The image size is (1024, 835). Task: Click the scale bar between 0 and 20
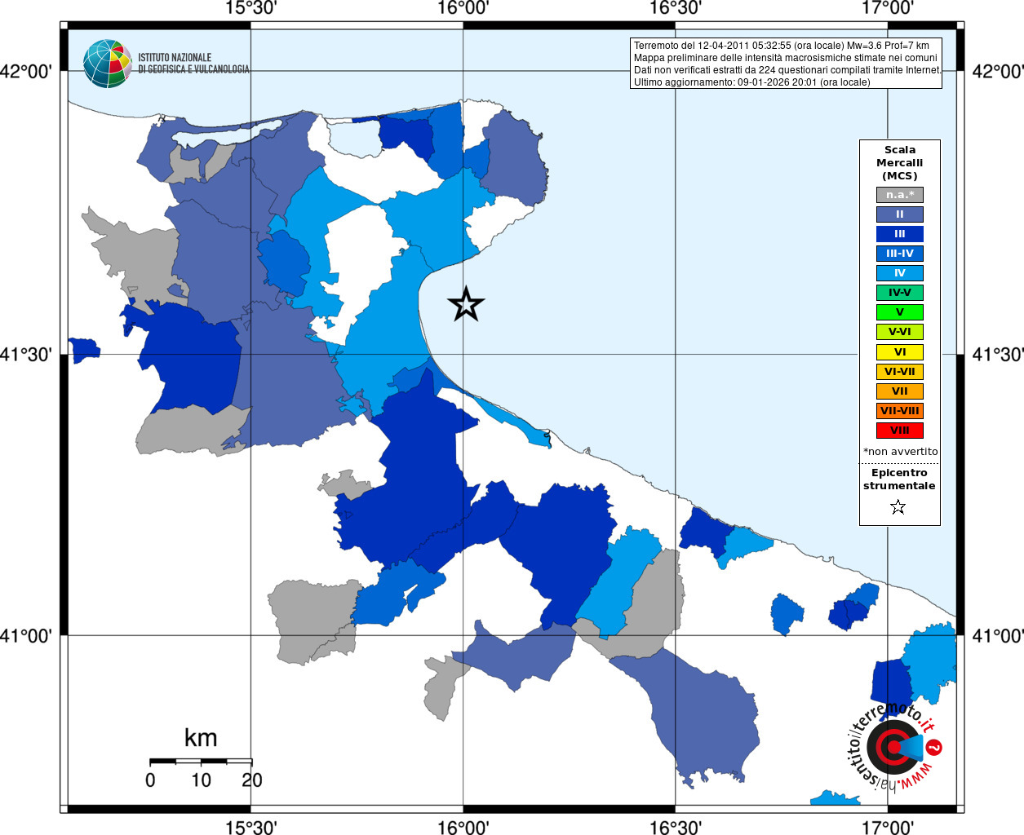point(201,762)
